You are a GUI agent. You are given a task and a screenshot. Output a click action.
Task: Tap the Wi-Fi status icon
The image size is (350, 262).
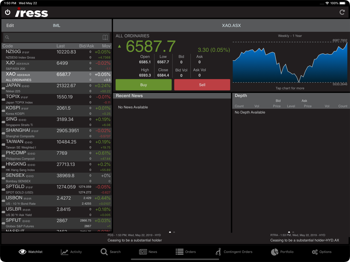tap(327, 3)
